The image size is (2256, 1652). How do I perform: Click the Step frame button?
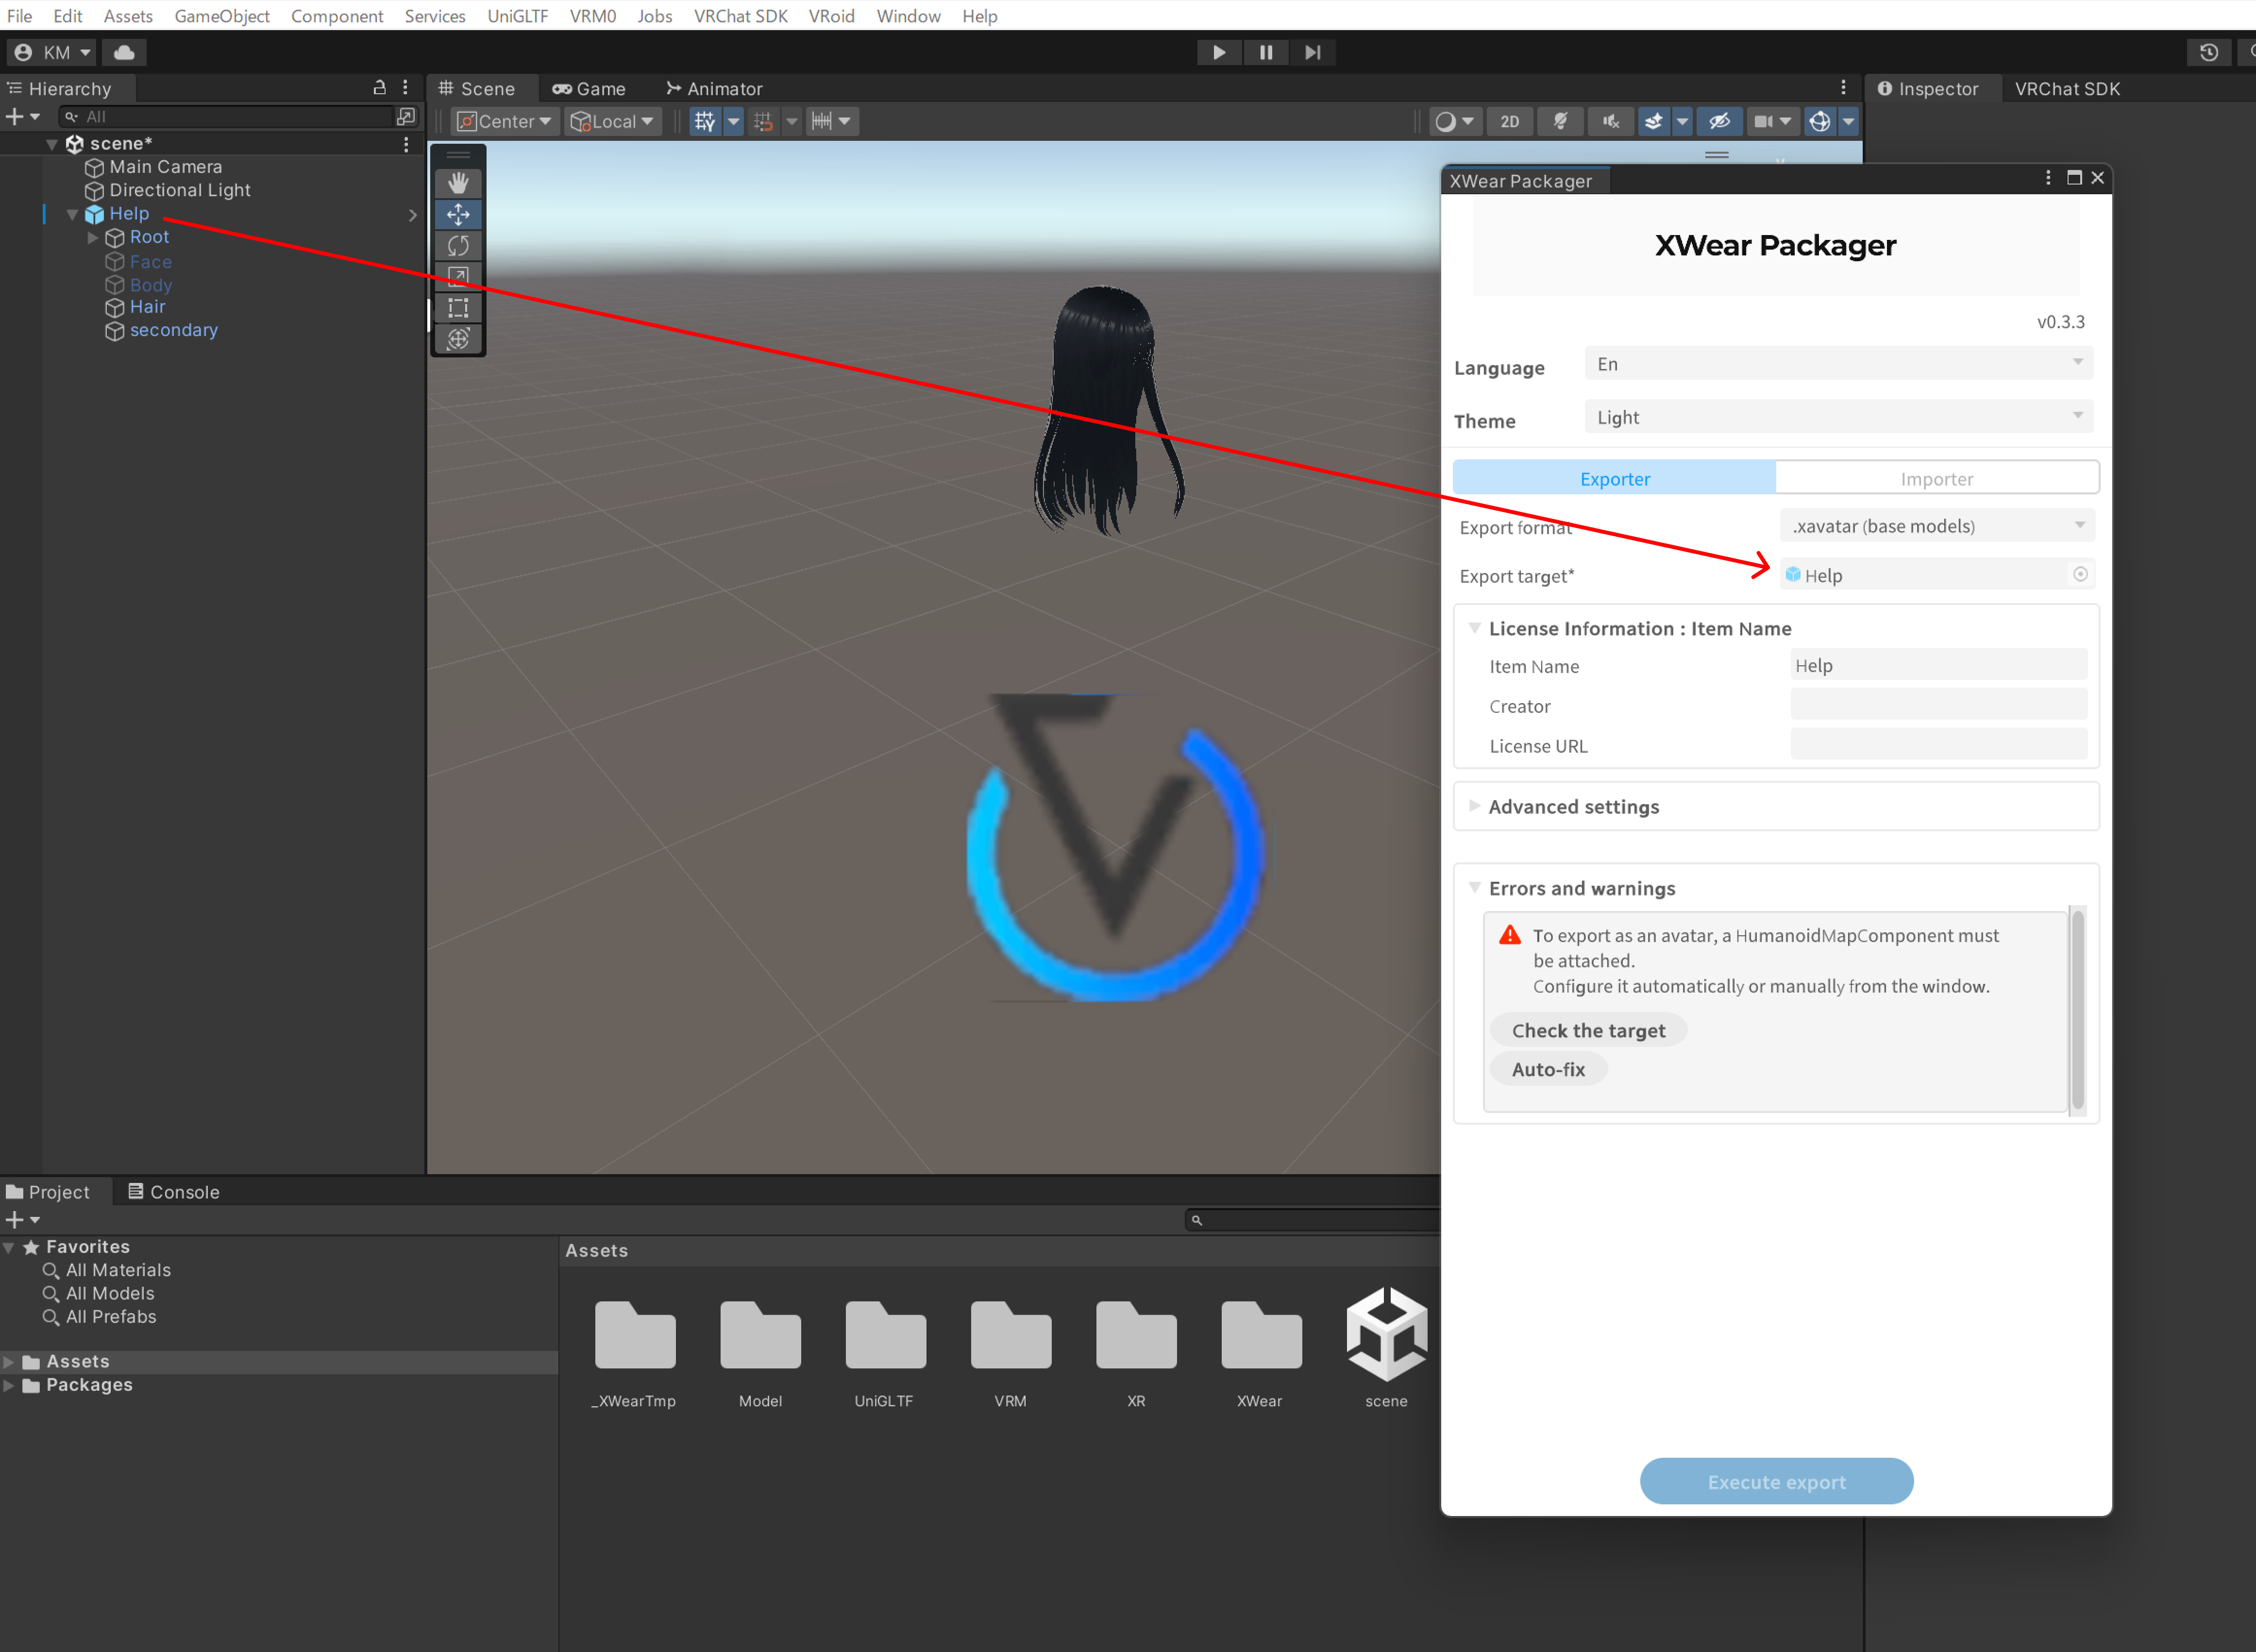tap(1313, 52)
